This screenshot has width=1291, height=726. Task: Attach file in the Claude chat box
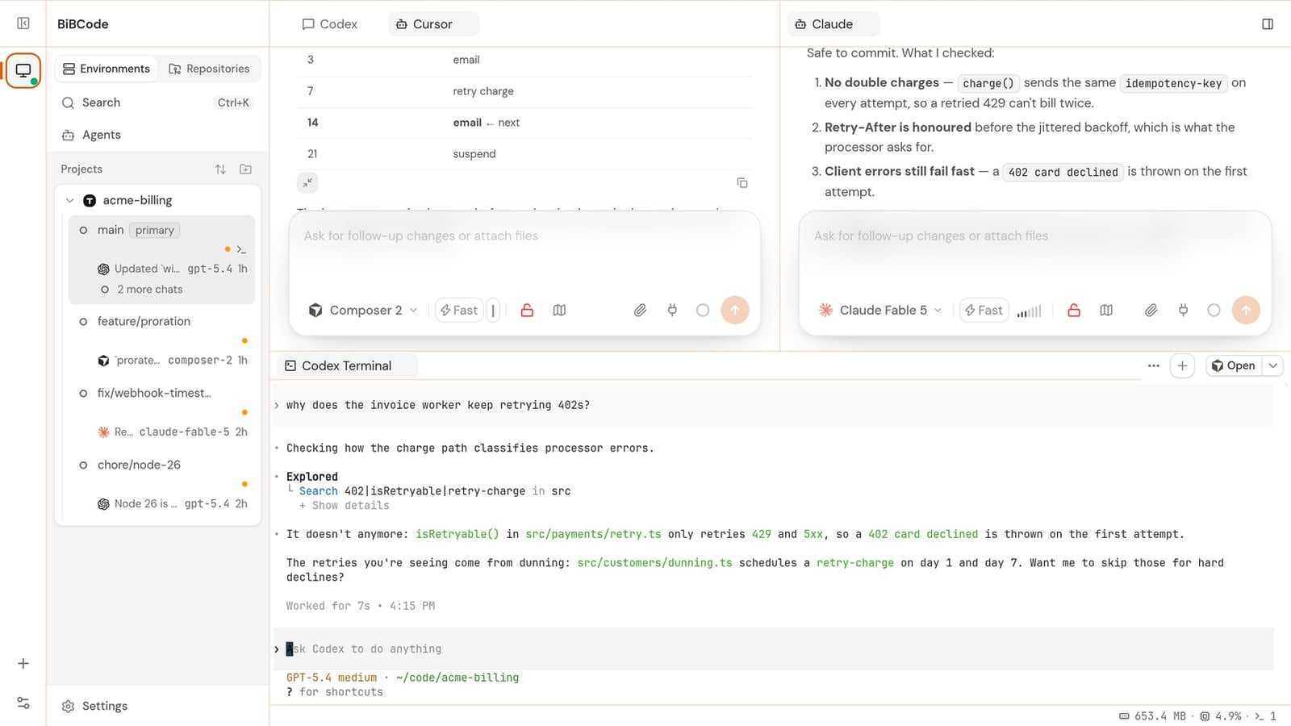[1151, 310]
